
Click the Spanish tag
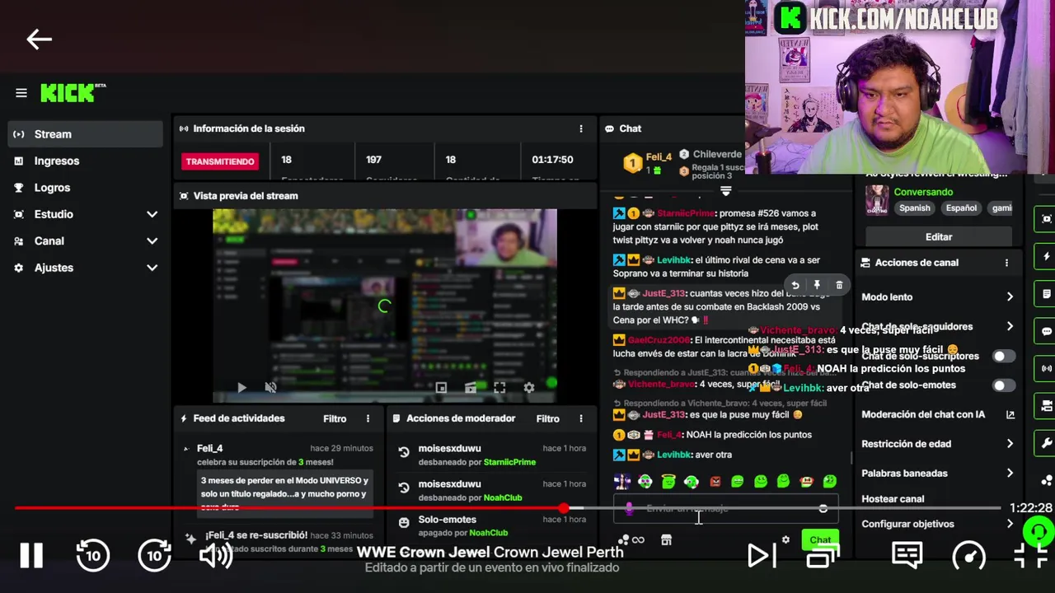[914, 208]
